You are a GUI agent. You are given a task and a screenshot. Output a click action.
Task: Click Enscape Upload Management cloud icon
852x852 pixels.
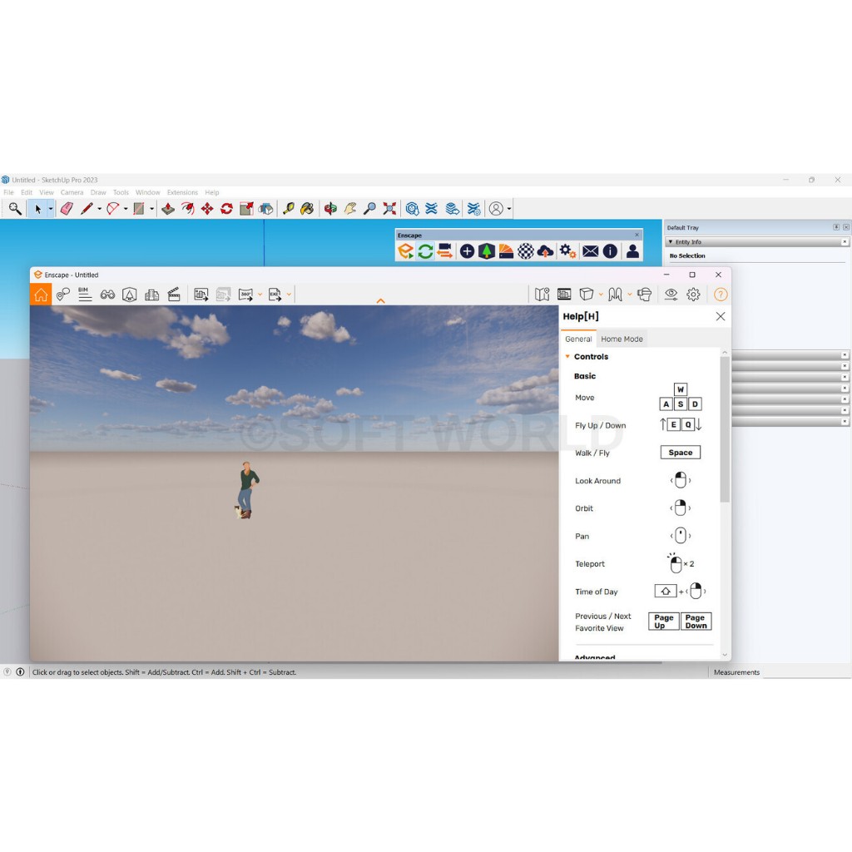(545, 251)
